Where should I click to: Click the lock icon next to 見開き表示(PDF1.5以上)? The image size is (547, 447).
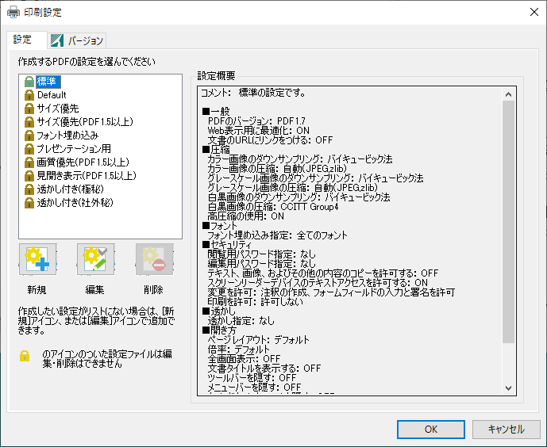pyautogui.click(x=29, y=176)
